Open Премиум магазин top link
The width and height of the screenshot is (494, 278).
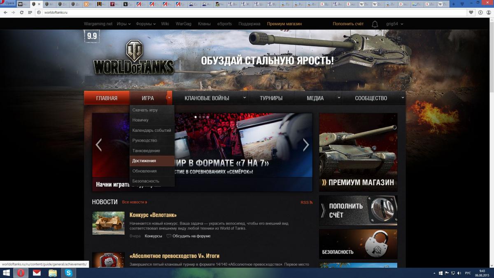click(x=284, y=24)
